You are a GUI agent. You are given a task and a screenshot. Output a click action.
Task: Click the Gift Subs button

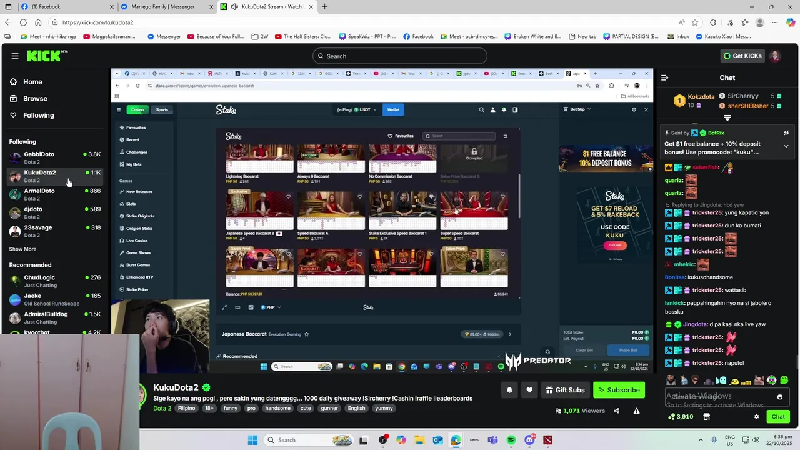(x=565, y=390)
